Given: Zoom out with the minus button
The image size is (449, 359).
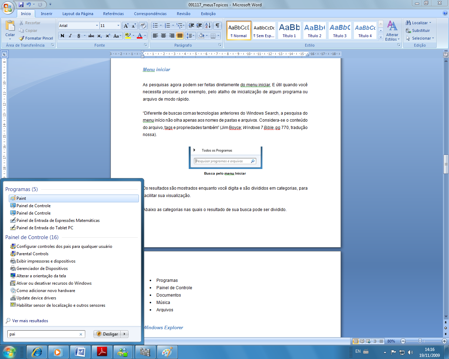Looking at the screenshot, I should point(403,341).
